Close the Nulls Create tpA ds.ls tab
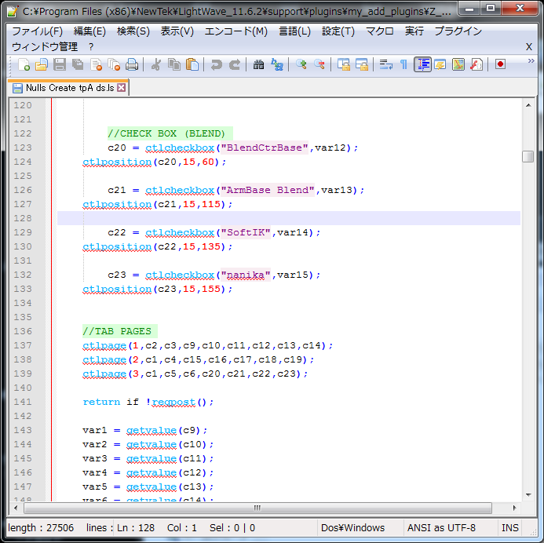 (121, 88)
